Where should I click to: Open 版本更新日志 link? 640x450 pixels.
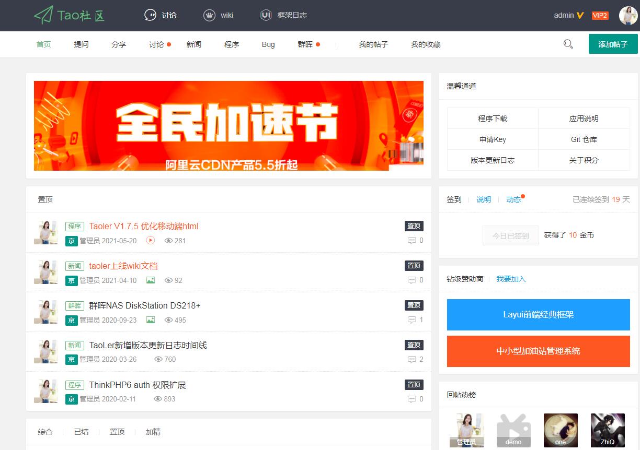pyautogui.click(x=493, y=160)
